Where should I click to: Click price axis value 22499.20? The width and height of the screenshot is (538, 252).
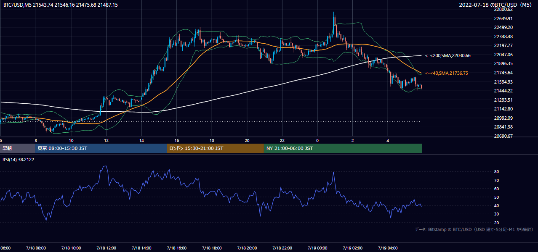pyautogui.click(x=503, y=27)
